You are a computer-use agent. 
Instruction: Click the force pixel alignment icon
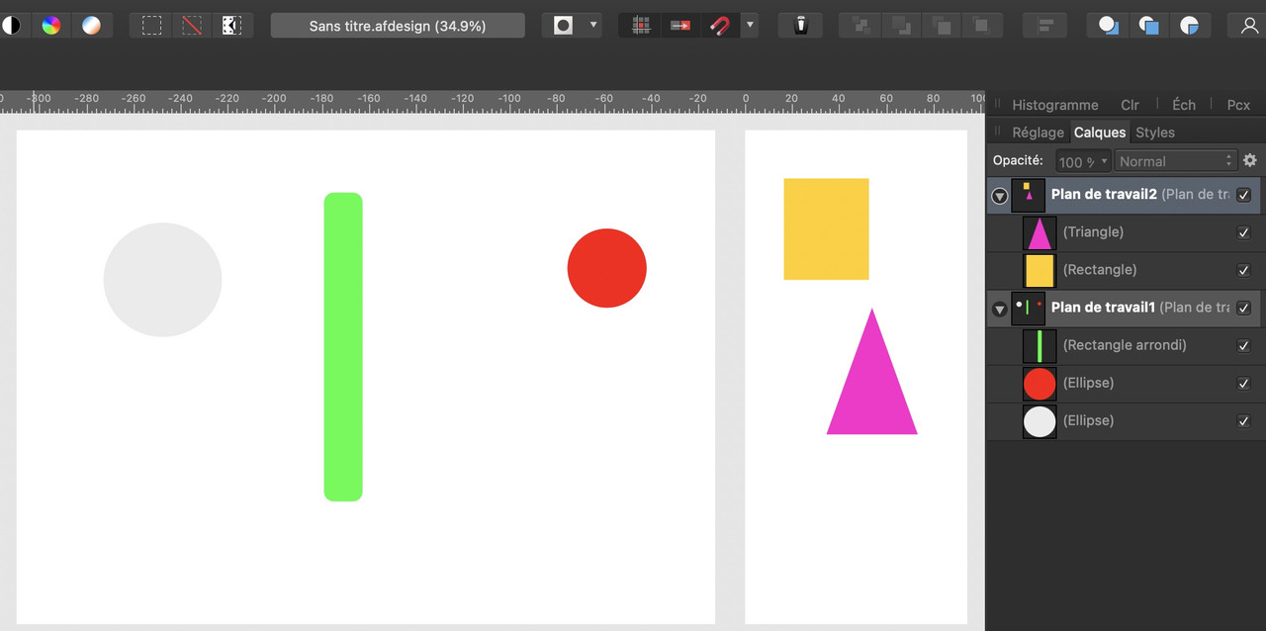680,26
